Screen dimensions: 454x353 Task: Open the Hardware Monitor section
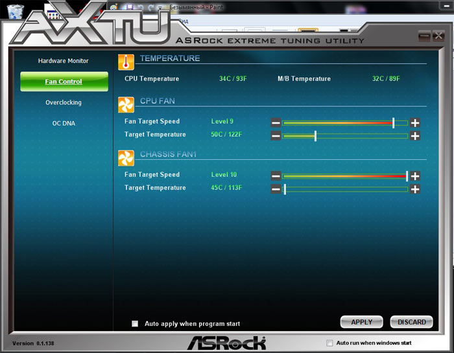(x=63, y=61)
